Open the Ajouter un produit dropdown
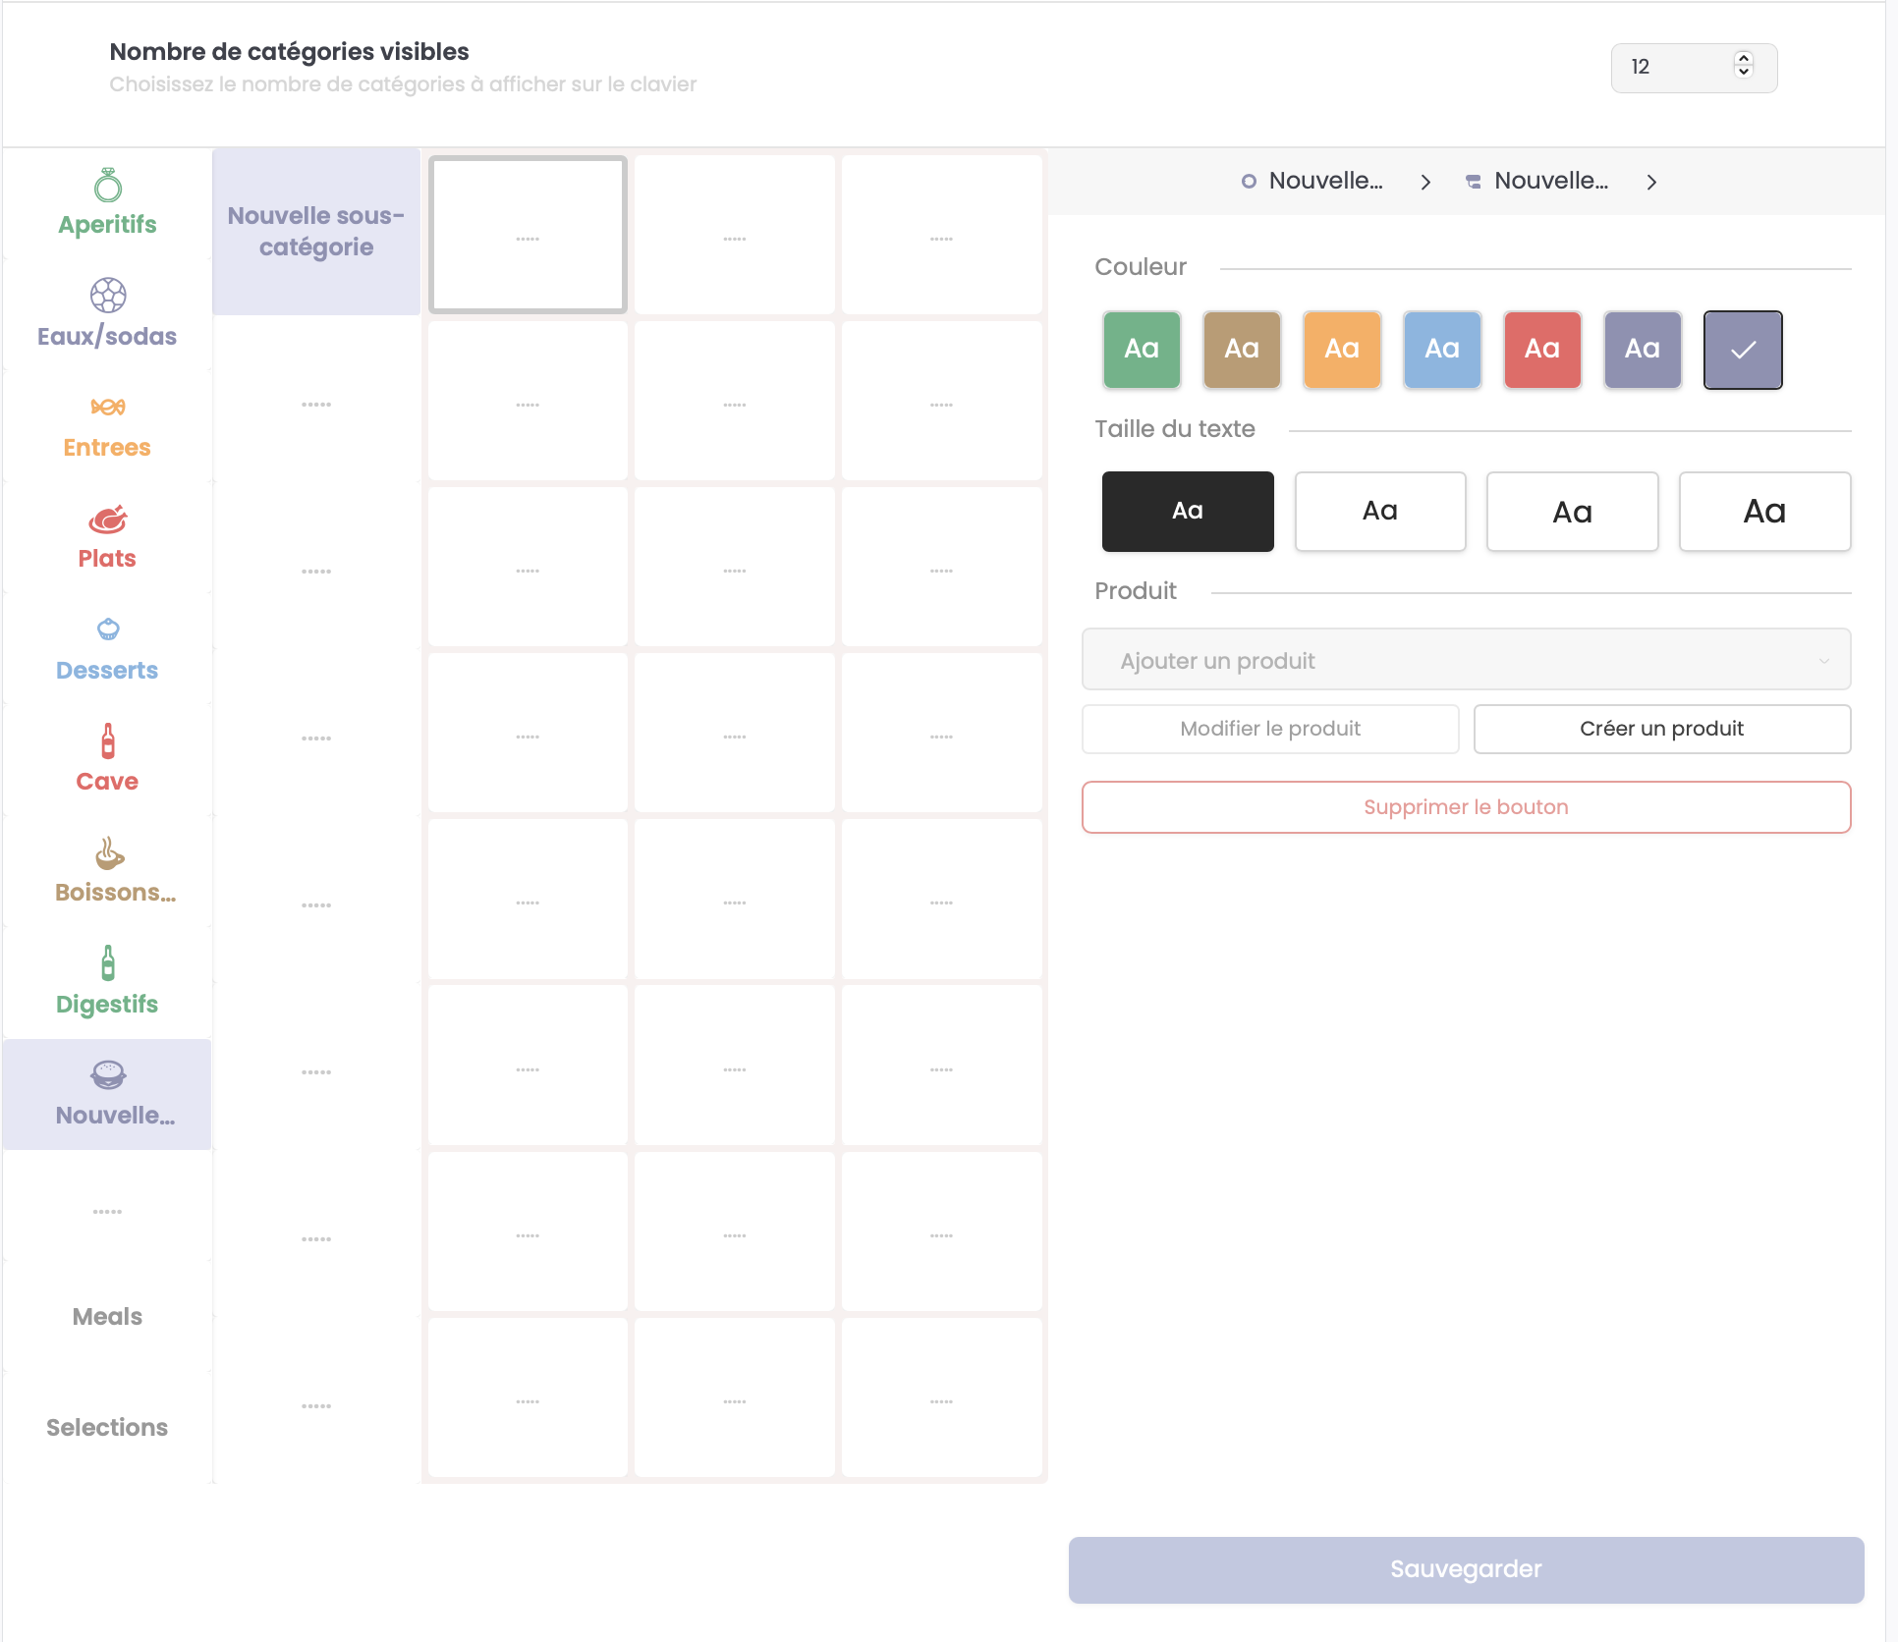This screenshot has width=1898, height=1642. pyautogui.click(x=1465, y=660)
